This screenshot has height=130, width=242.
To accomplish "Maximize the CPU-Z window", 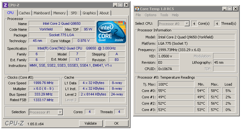I will pyautogui.click(x=121, y=5).
